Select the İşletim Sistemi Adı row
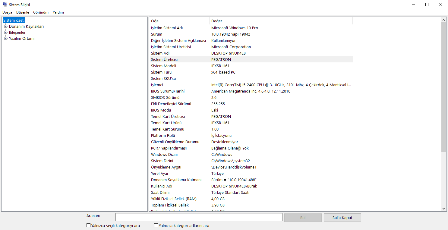This screenshot has width=448, height=230. click(251, 28)
